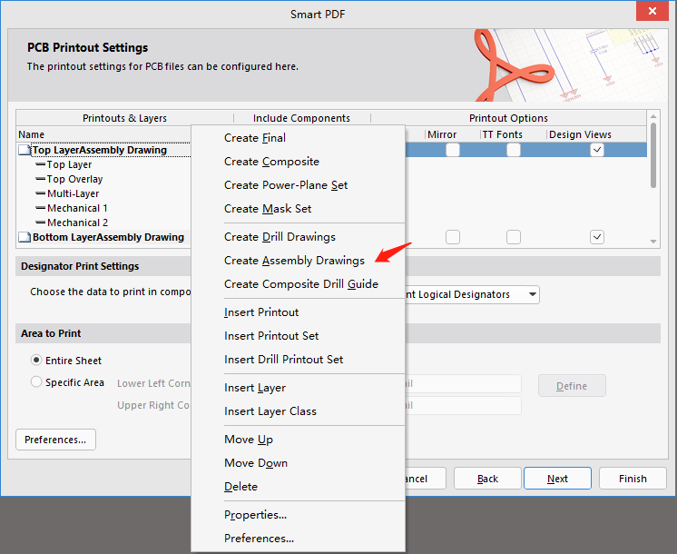Choose Create Assembly Drawings from context menu
This screenshot has height=554, width=677.
294,261
